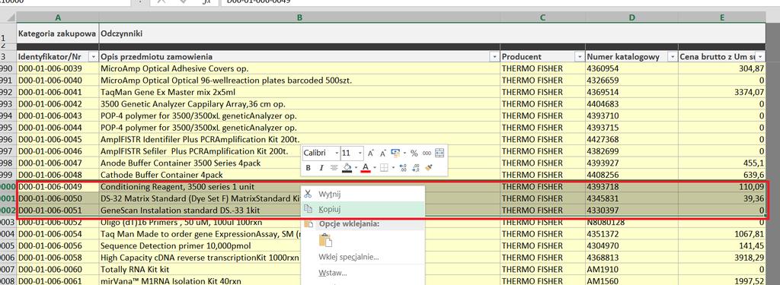The width and height of the screenshot is (780, 285).
Task: Choose Kopiuj from the context menu
Action: (x=362, y=209)
